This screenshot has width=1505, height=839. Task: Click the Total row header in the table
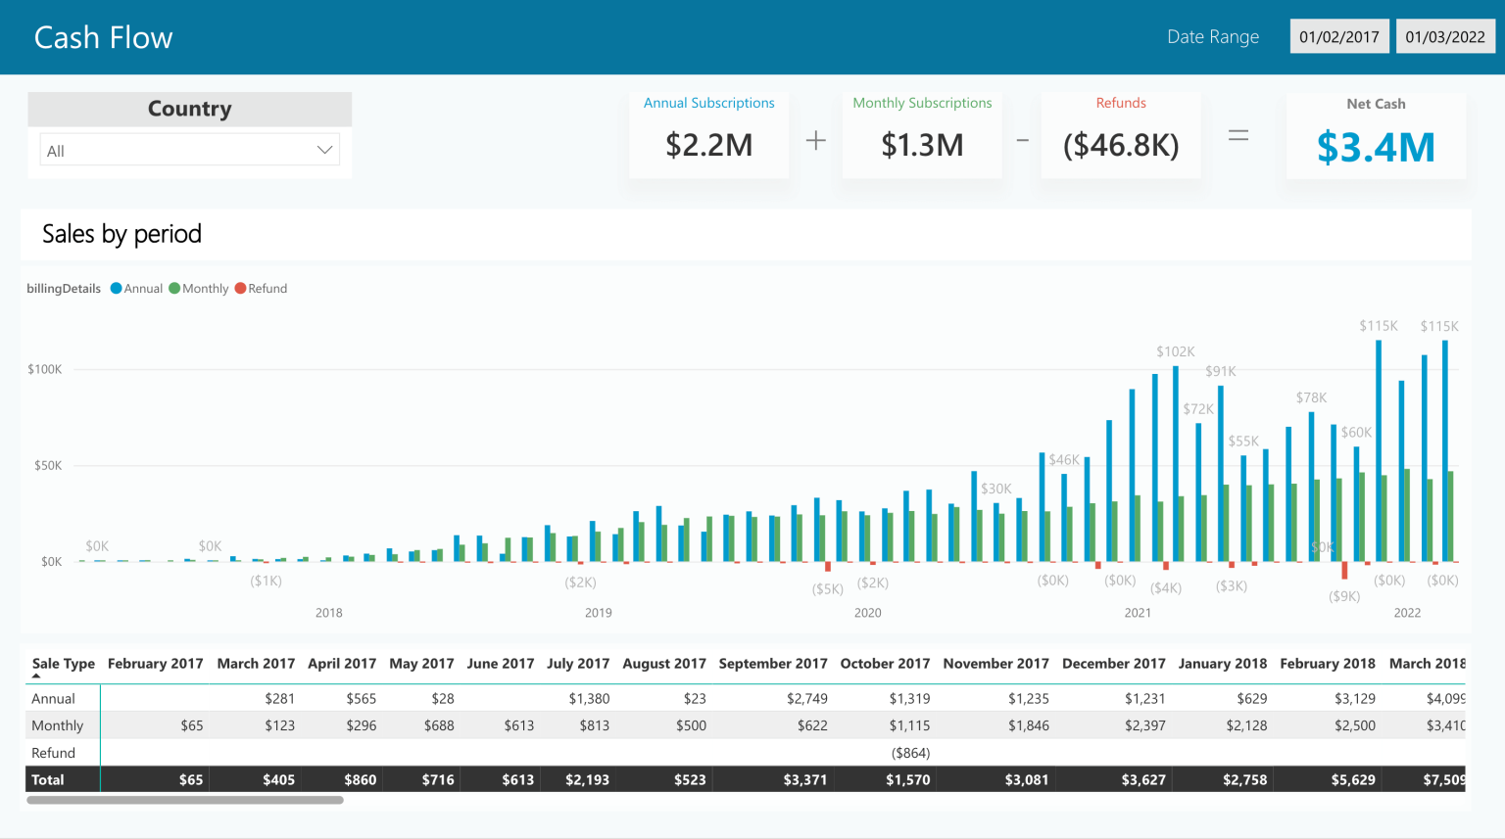click(45, 778)
